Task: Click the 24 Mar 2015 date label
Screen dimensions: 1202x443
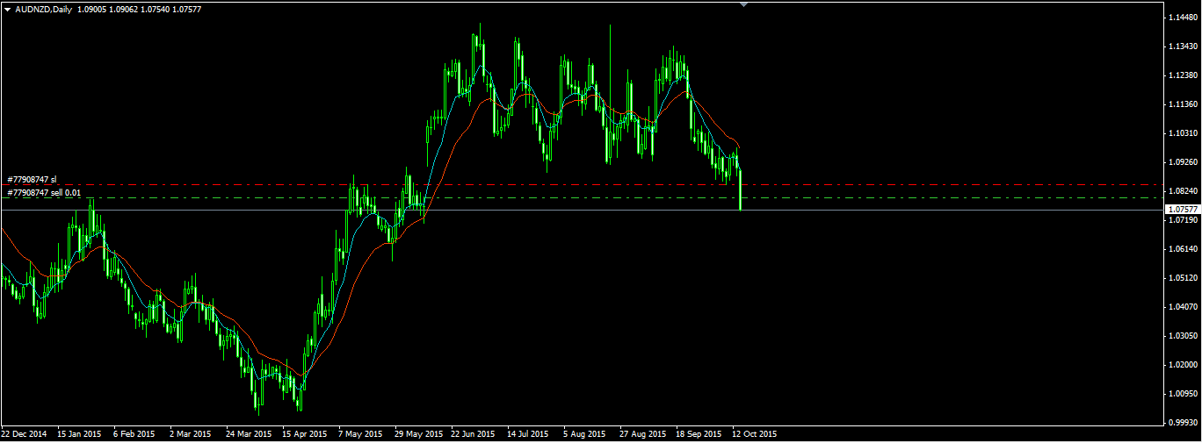Action: [249, 434]
